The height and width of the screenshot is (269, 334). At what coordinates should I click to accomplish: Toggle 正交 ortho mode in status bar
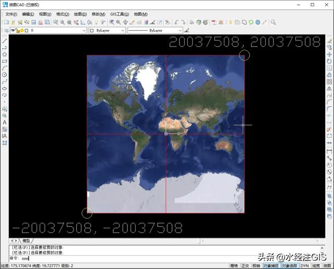pos(245,265)
